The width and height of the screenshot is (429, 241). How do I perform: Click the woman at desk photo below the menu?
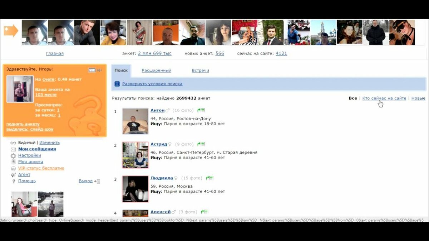[24, 204]
